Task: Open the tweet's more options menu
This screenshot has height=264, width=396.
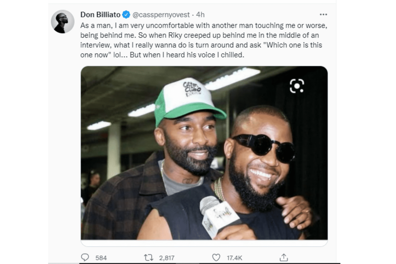Action: tap(323, 15)
